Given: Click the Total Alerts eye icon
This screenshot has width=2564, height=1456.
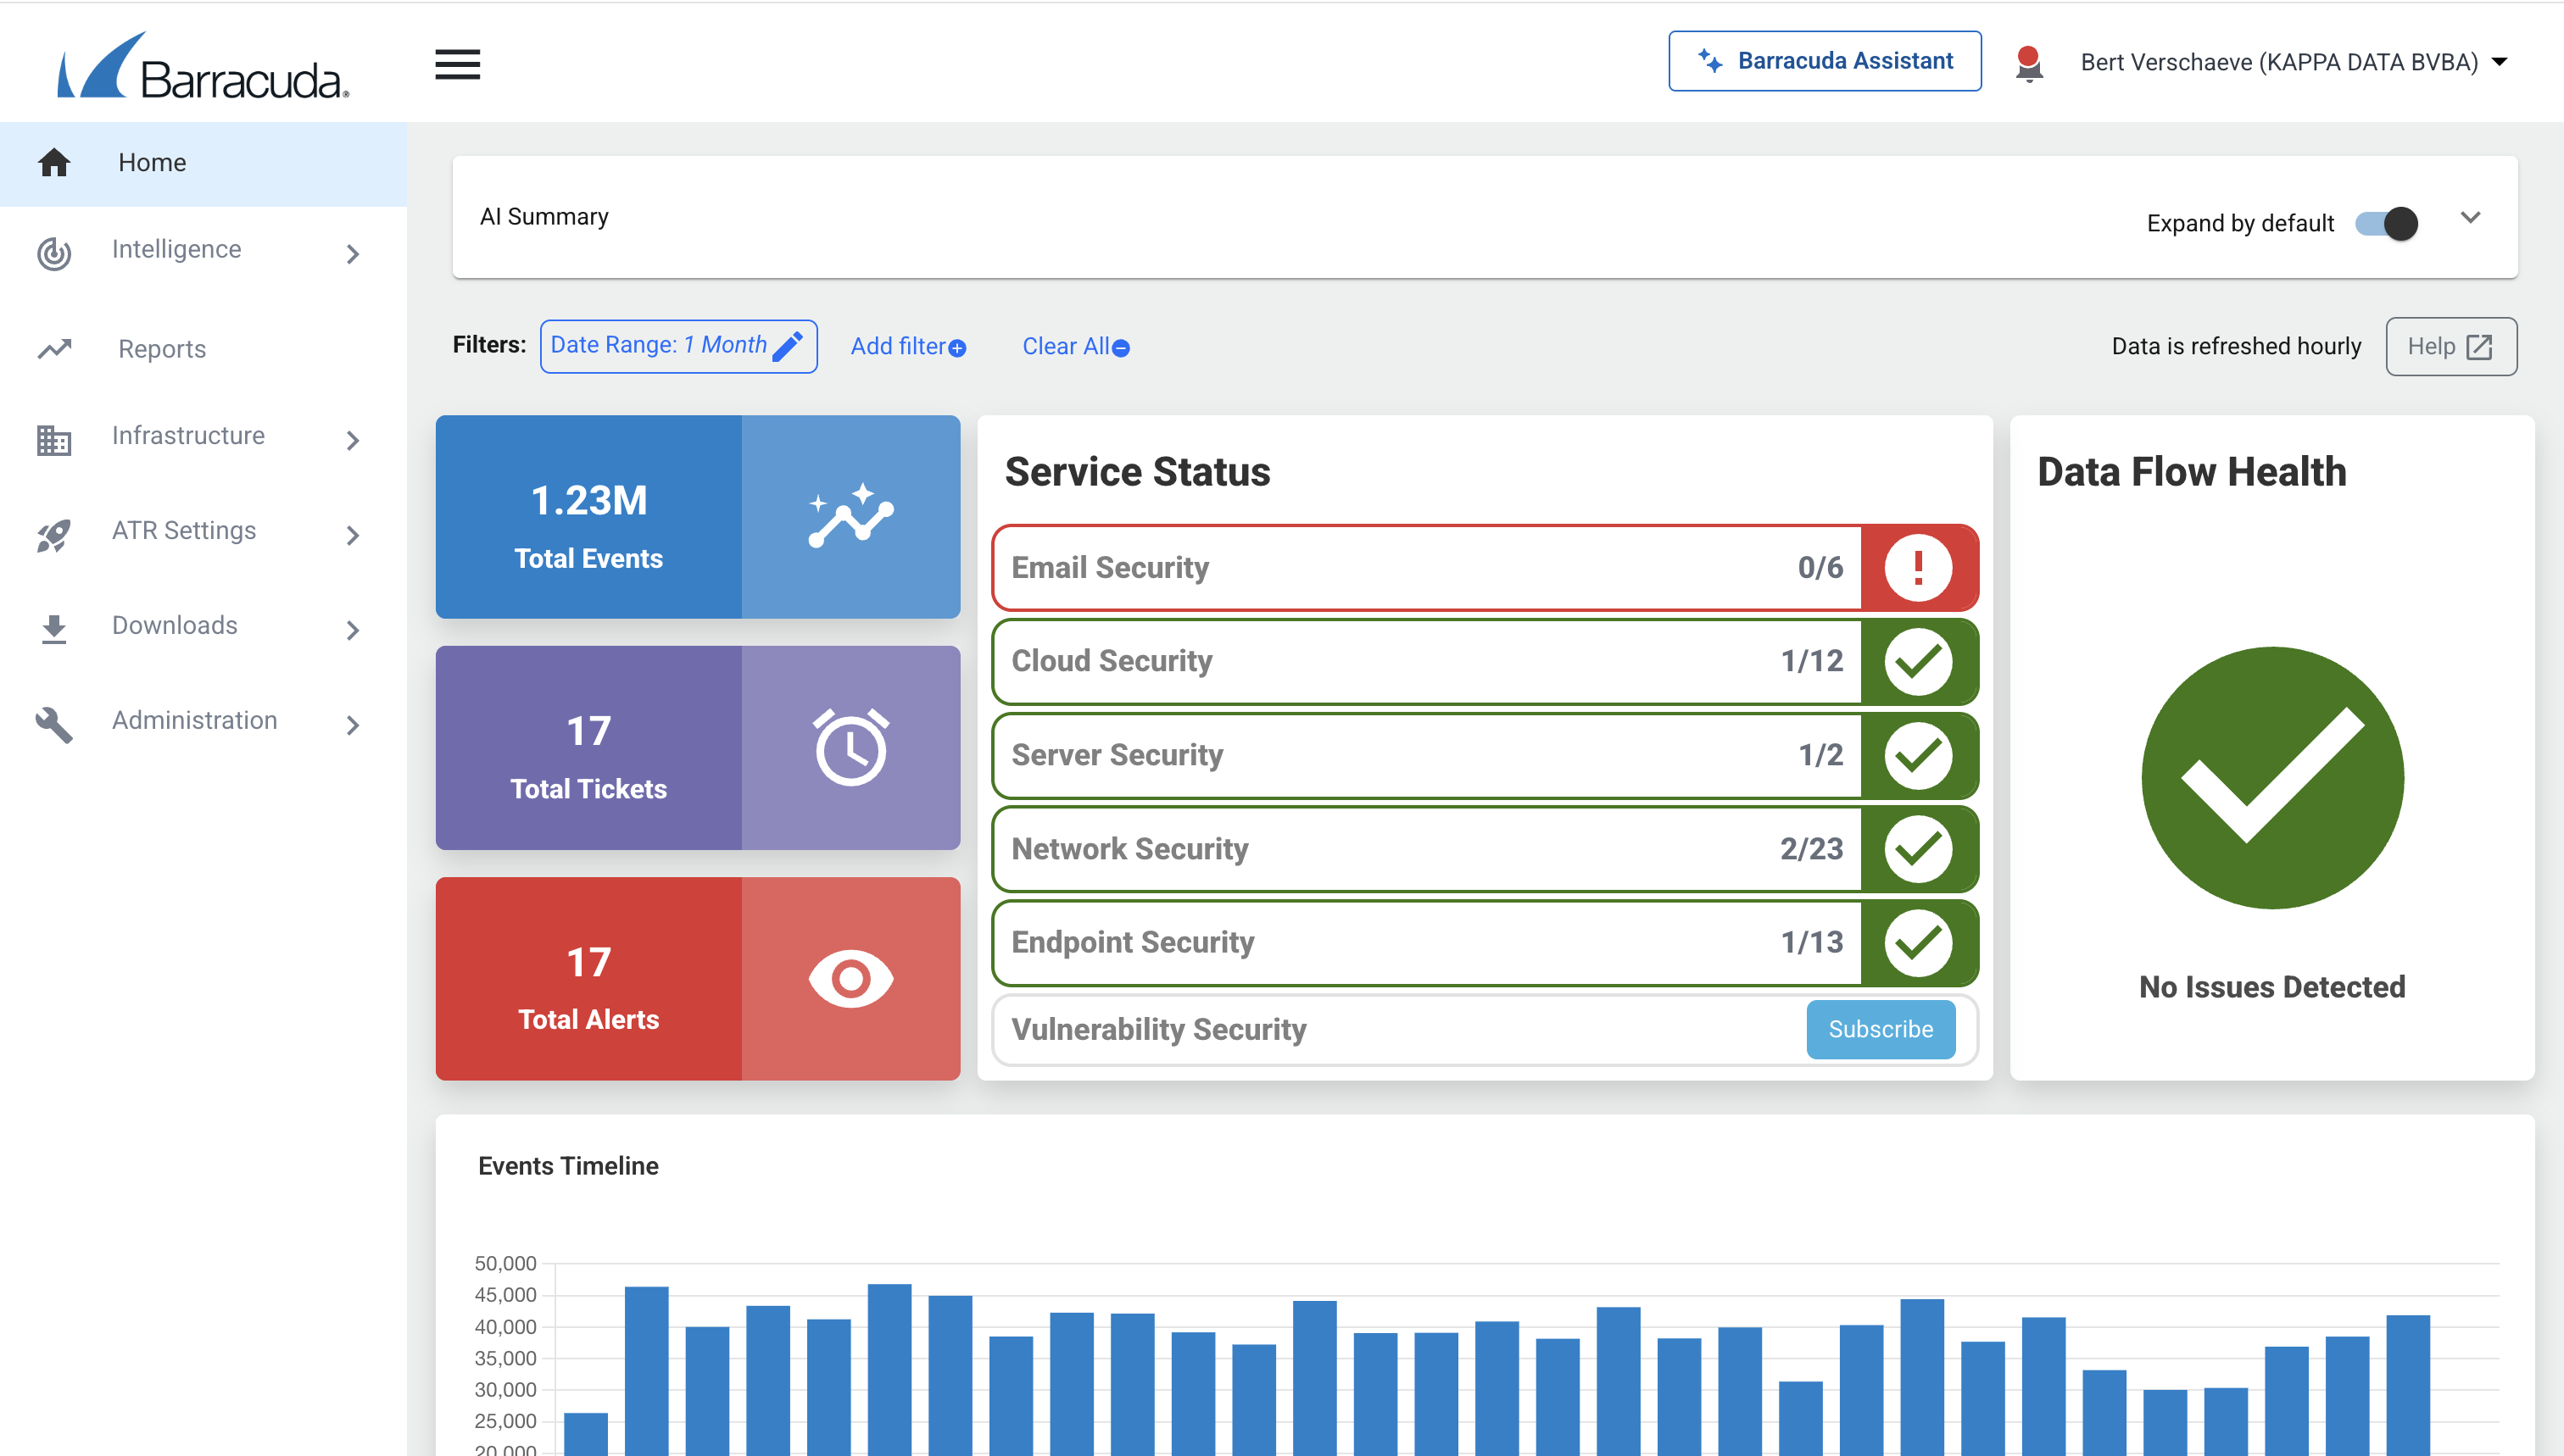Looking at the screenshot, I should (x=850, y=978).
